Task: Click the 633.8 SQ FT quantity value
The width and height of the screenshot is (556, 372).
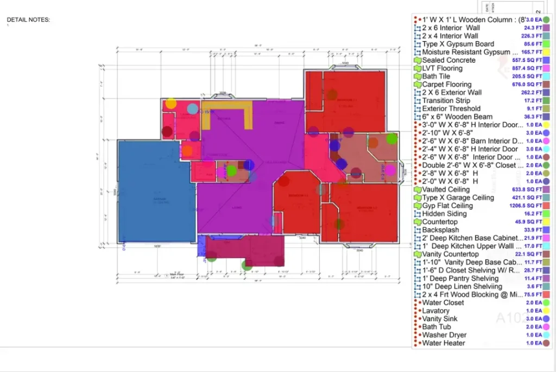Action: coord(527,190)
